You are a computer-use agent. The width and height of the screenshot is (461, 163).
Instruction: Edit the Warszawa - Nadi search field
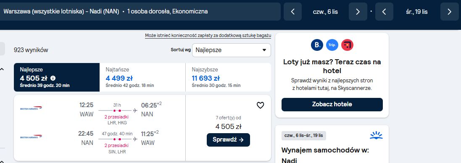point(140,11)
